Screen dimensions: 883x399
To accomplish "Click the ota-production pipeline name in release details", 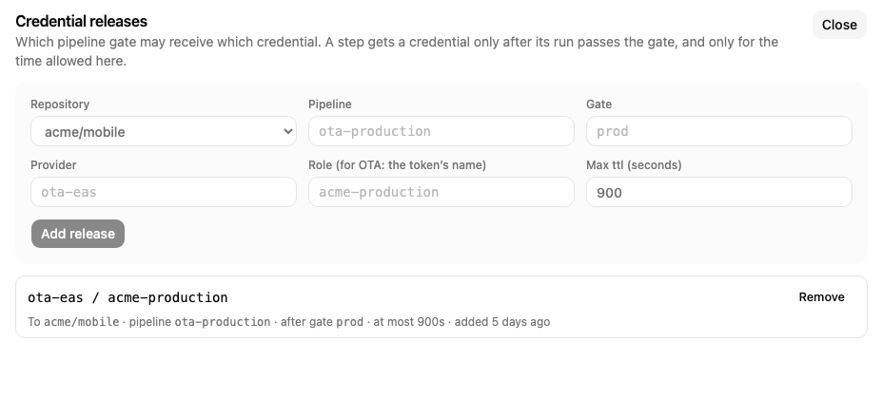I will pos(223,322).
